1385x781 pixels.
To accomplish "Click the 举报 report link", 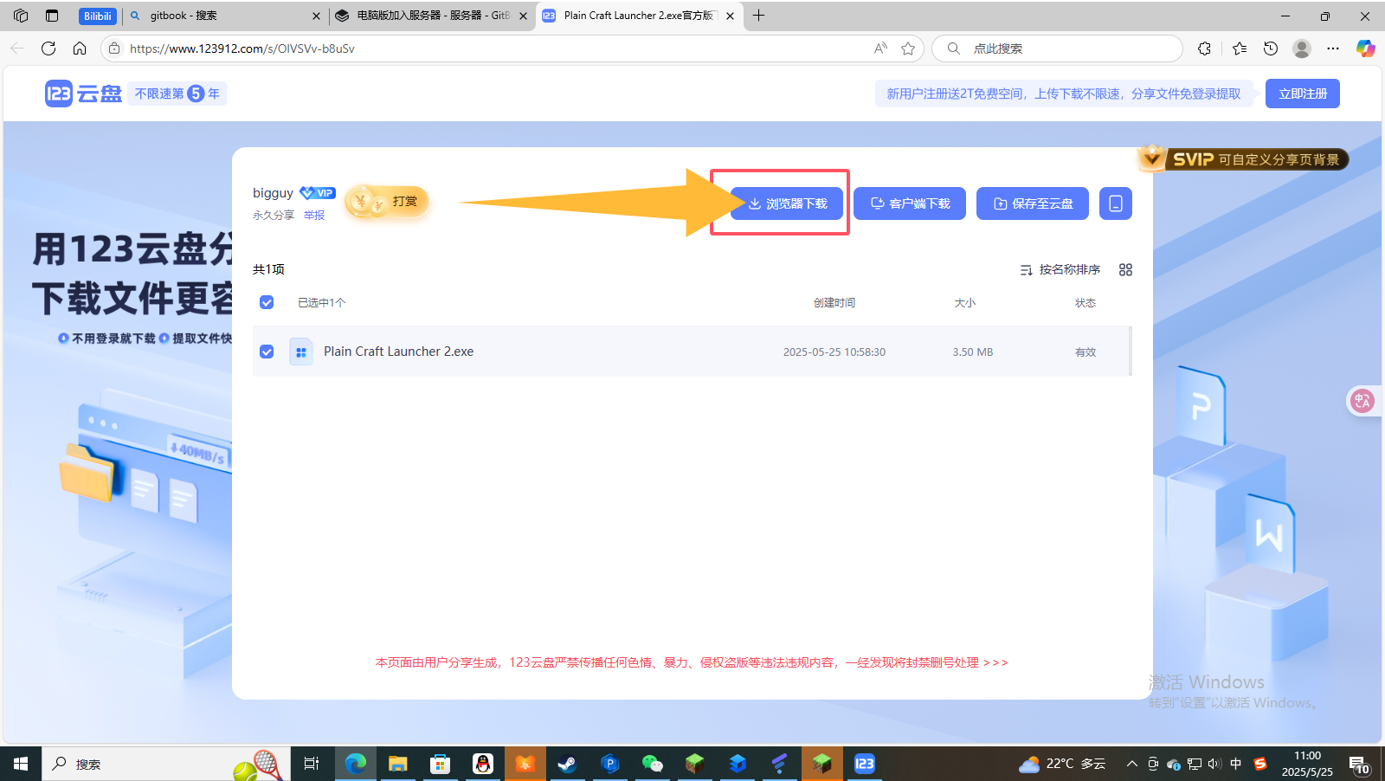I will [x=314, y=216].
